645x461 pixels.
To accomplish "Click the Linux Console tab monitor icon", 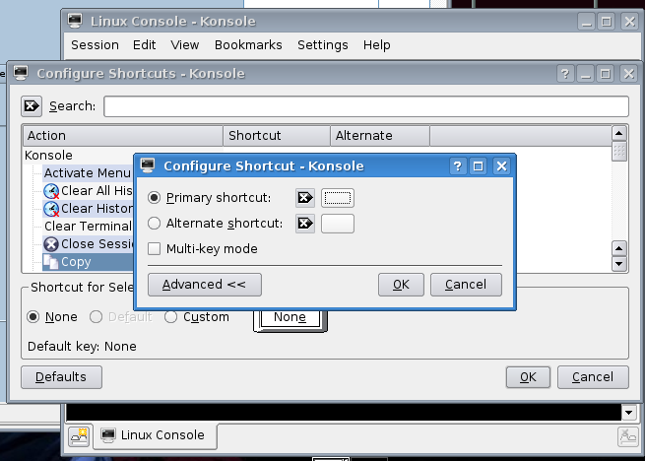I will pyautogui.click(x=108, y=435).
